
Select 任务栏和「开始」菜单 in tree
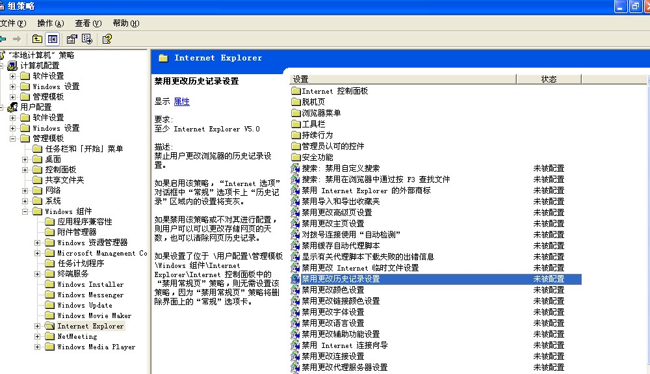(84, 149)
